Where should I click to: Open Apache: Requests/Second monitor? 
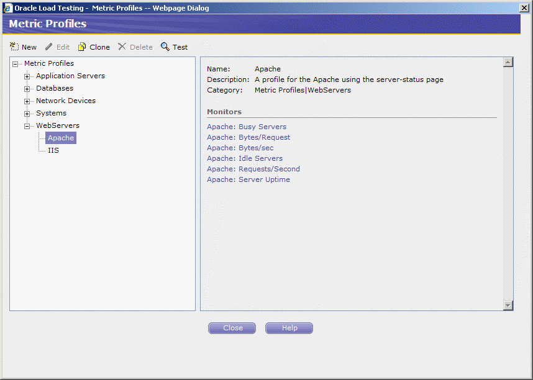[253, 169]
